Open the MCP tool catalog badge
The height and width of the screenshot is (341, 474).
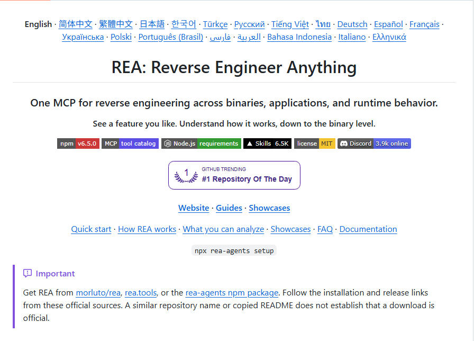coord(130,143)
